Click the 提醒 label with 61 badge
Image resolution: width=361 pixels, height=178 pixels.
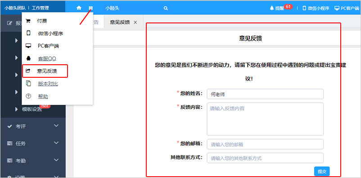coord(281,8)
